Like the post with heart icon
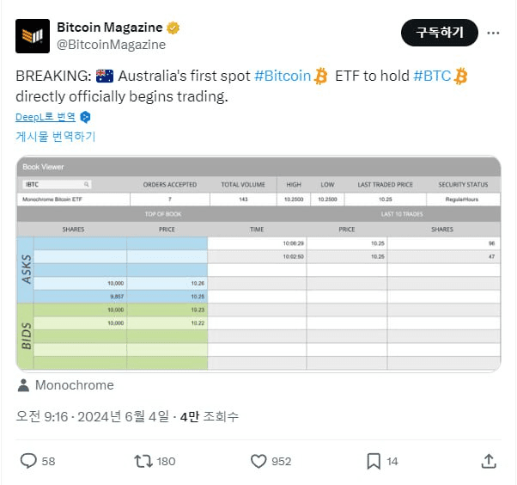Image resolution: width=517 pixels, height=485 pixels. tap(258, 461)
